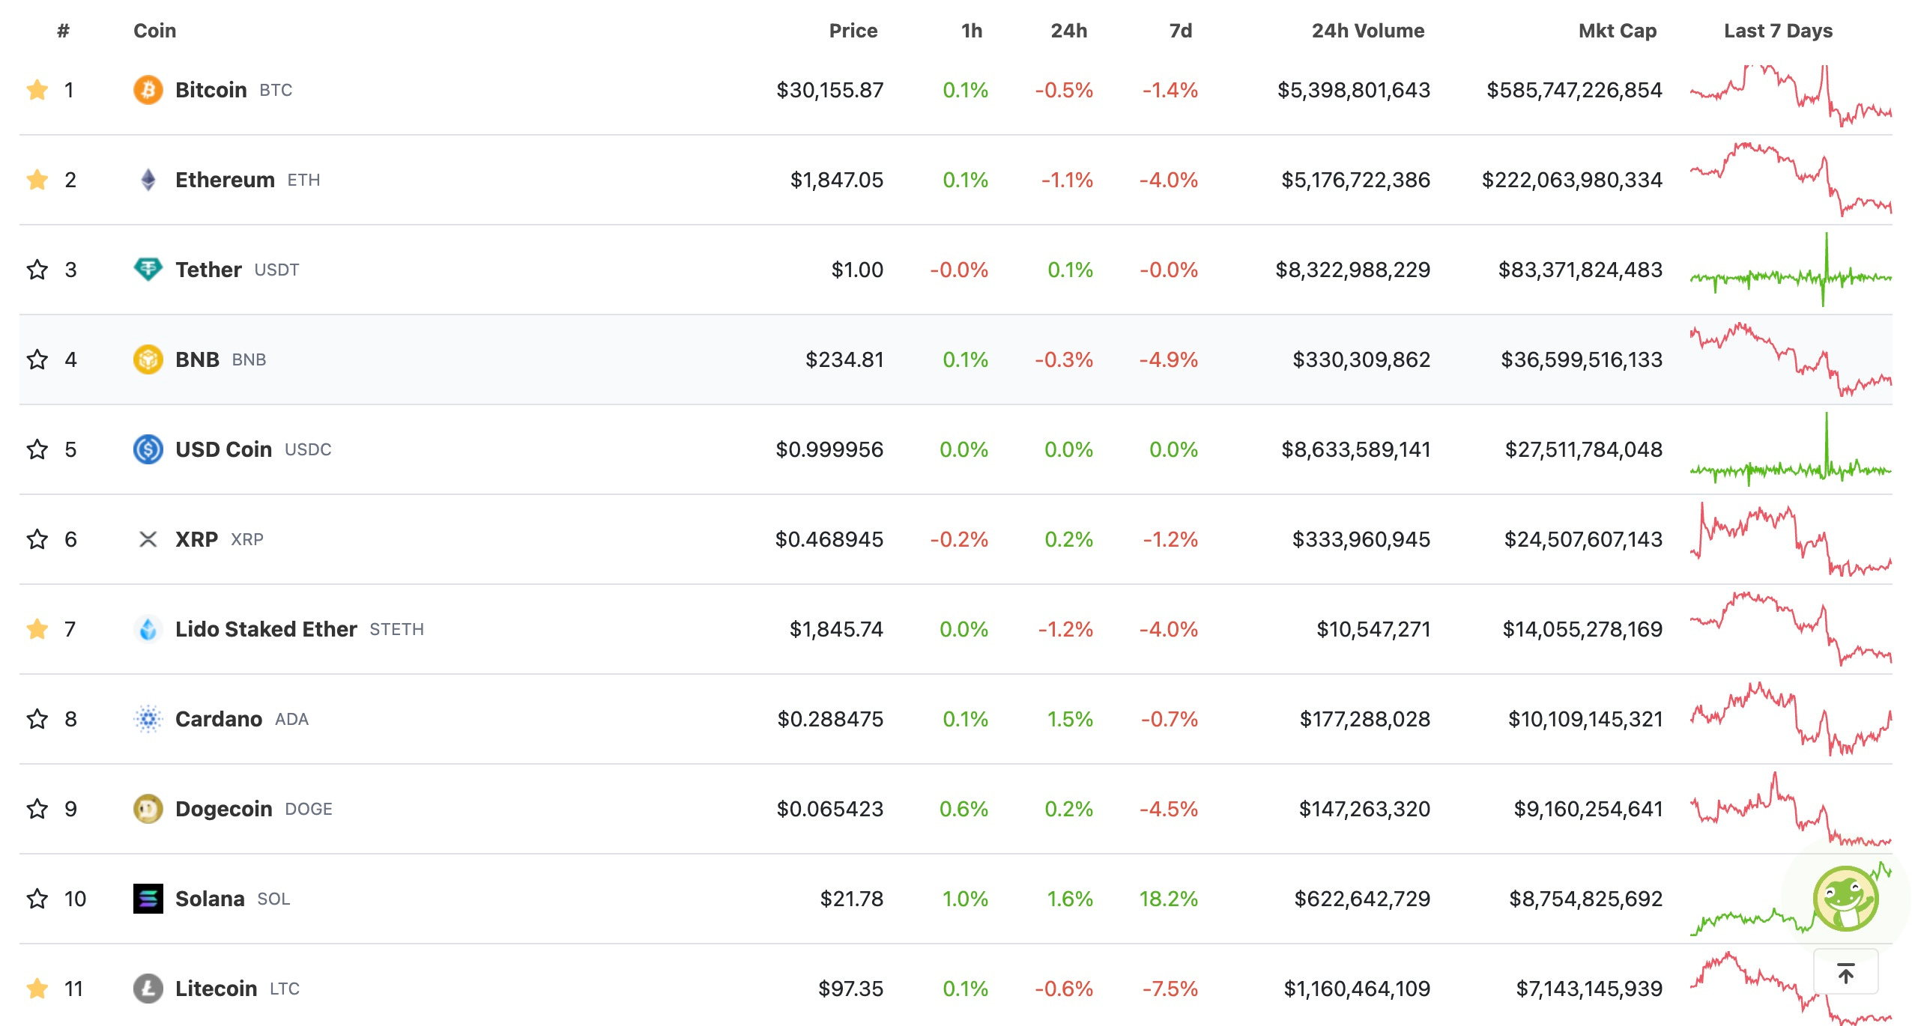This screenshot has height=1026, width=1915.
Task: Open XRP's 7-day sparkline chart
Action: (x=1791, y=539)
